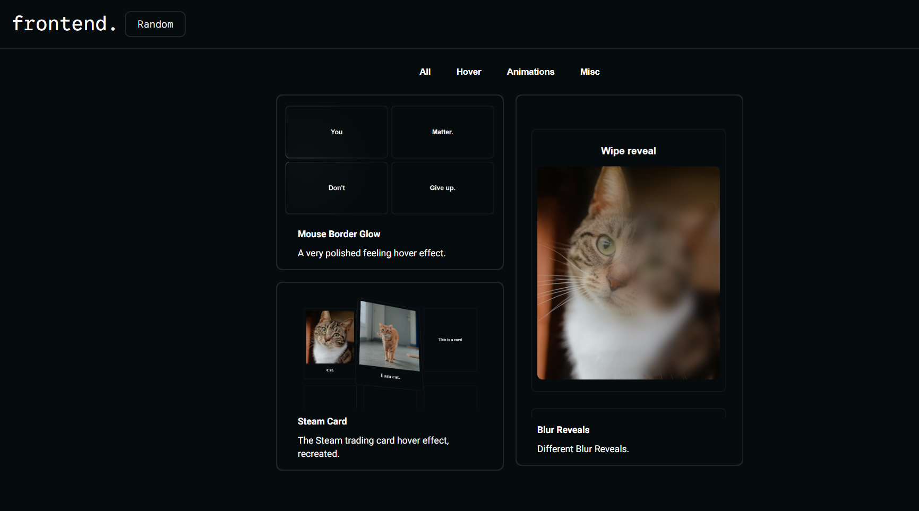The image size is (919, 511).
Task: Click the "Give up." glow tile
Action: click(x=442, y=188)
